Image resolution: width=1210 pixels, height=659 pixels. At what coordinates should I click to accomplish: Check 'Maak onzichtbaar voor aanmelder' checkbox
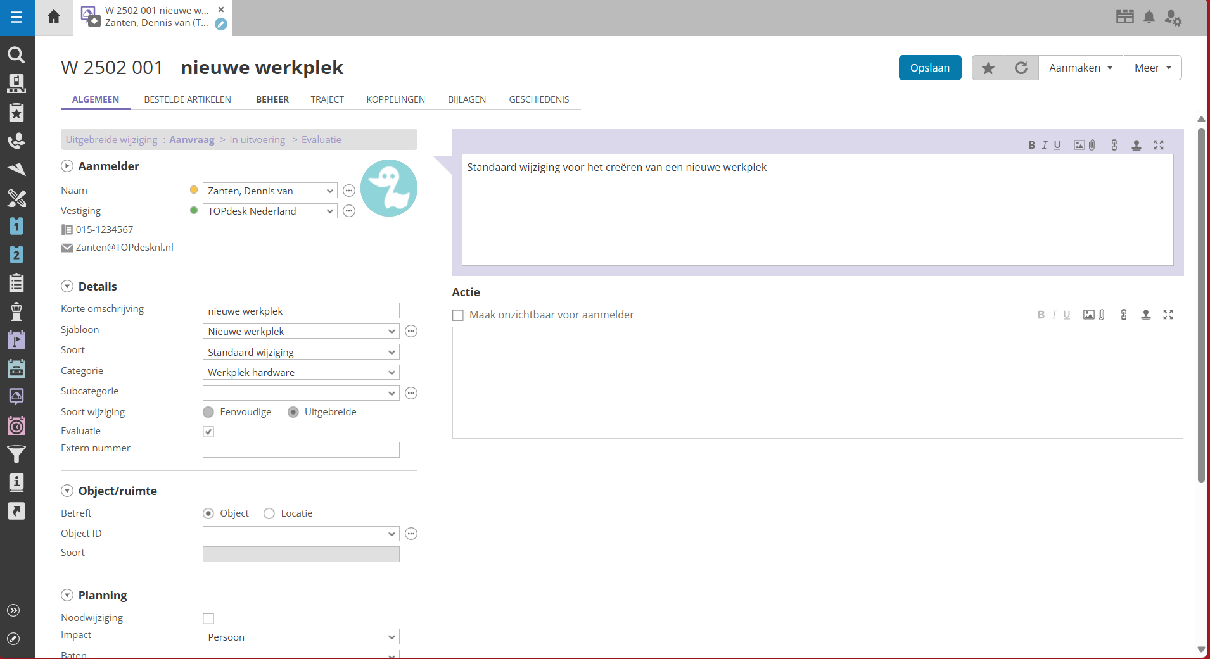click(458, 315)
